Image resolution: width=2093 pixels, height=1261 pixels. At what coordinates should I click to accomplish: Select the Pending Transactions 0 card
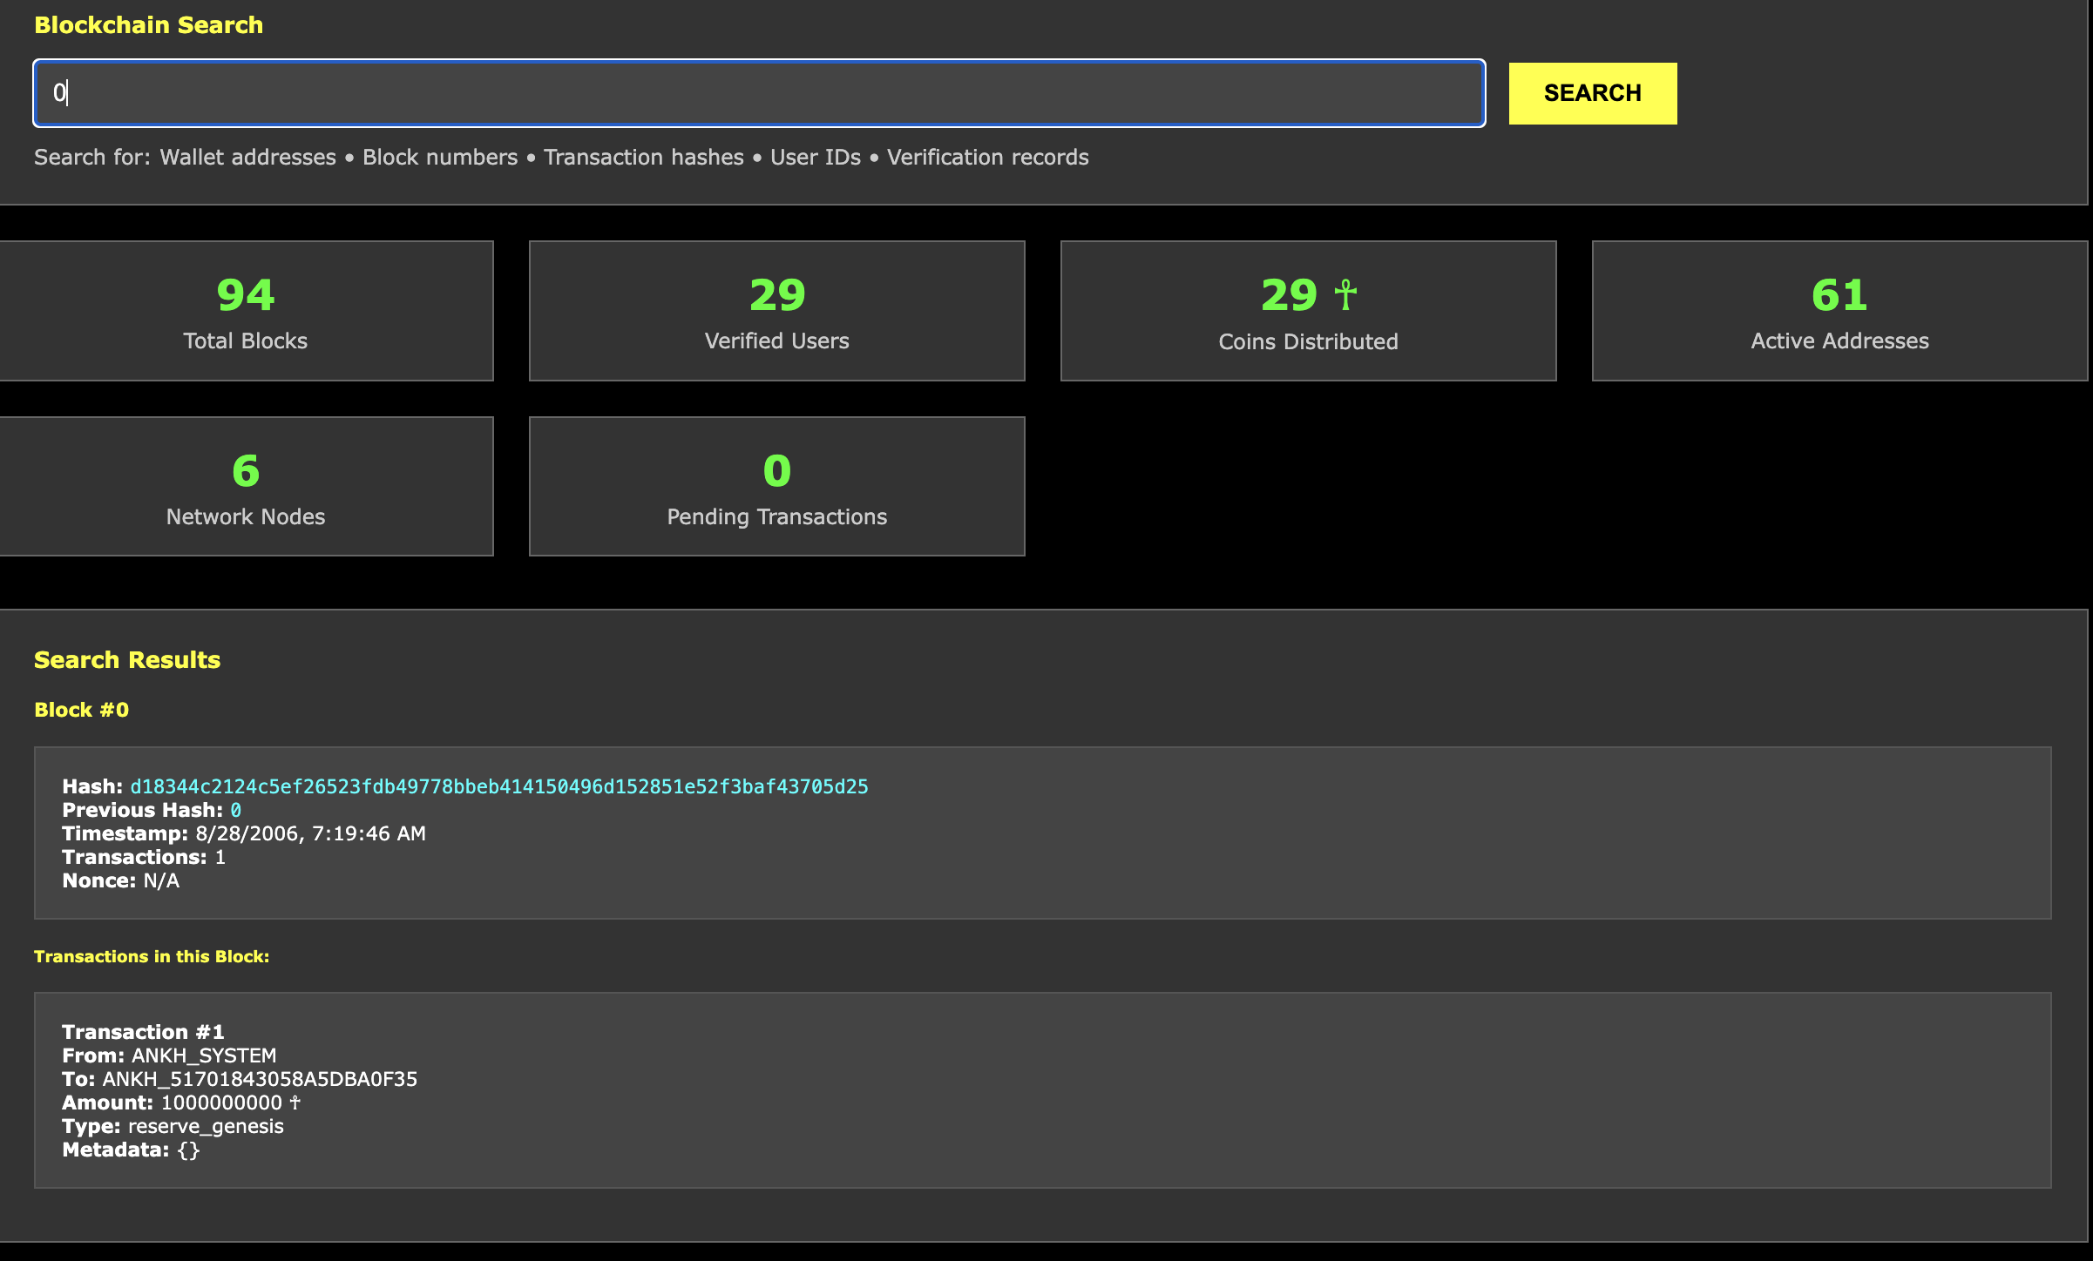pyautogui.click(x=776, y=486)
